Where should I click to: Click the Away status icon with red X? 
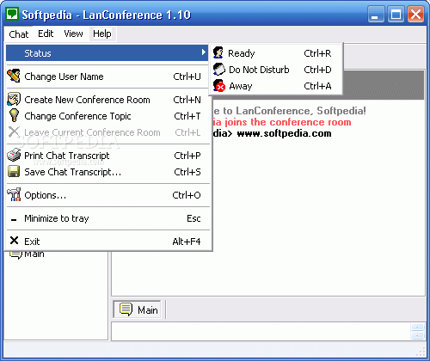[219, 85]
